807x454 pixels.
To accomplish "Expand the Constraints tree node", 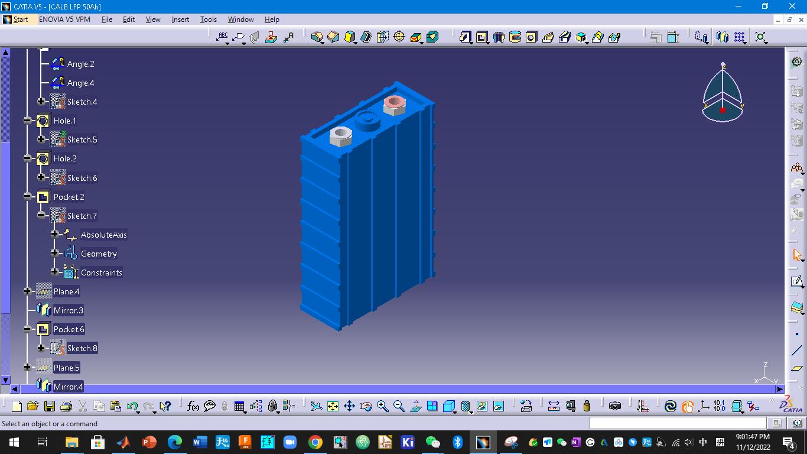I will pyautogui.click(x=55, y=272).
